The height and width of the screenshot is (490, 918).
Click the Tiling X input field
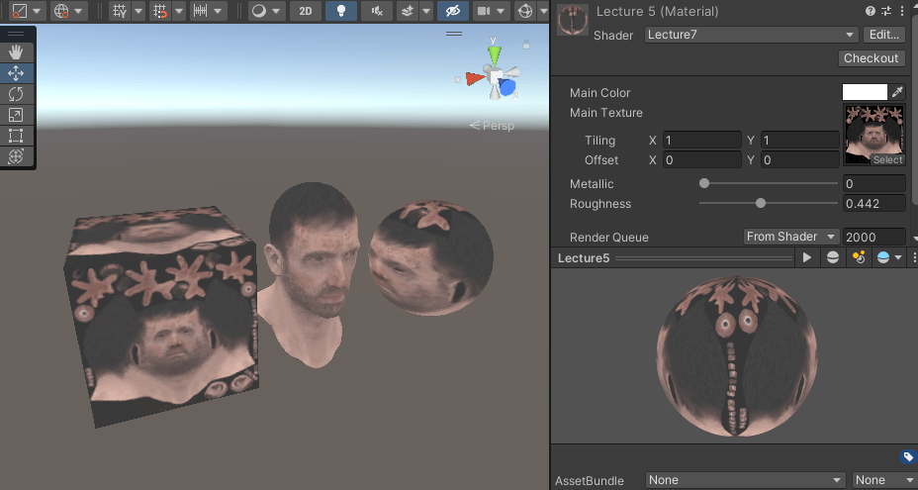tap(702, 141)
